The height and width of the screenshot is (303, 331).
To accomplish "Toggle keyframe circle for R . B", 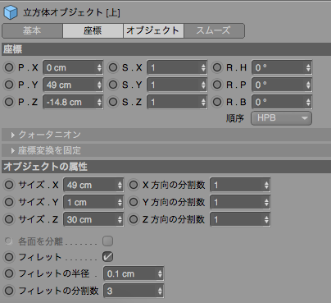I will [217, 102].
